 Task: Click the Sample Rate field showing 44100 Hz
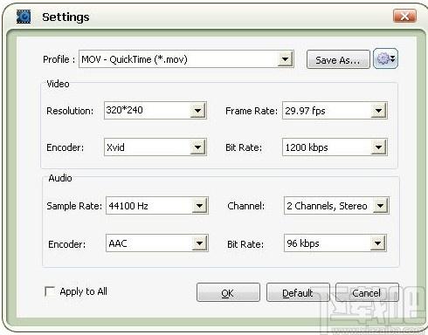pyautogui.click(x=157, y=206)
